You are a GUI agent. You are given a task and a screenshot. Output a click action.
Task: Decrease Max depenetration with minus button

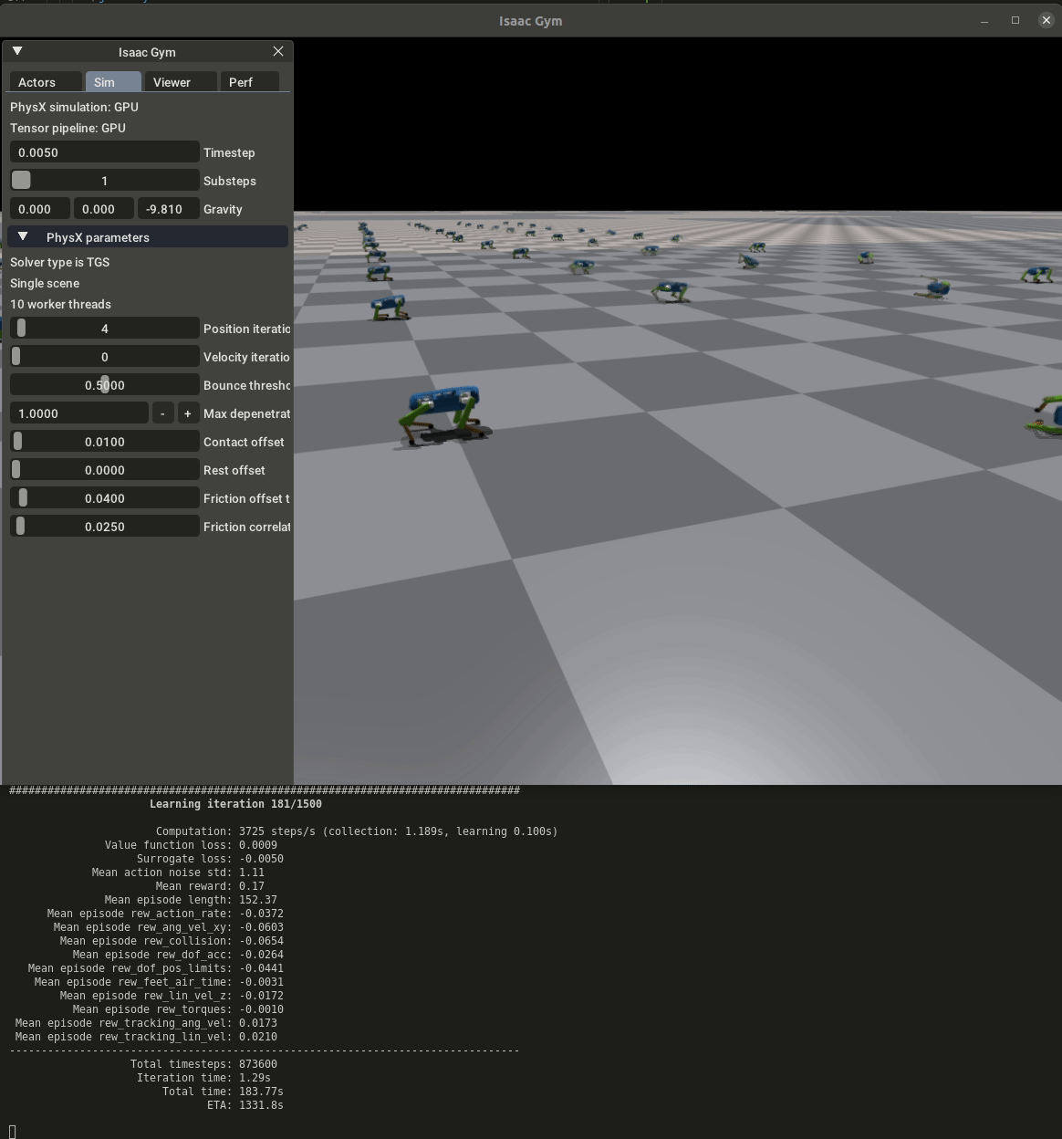click(x=162, y=413)
